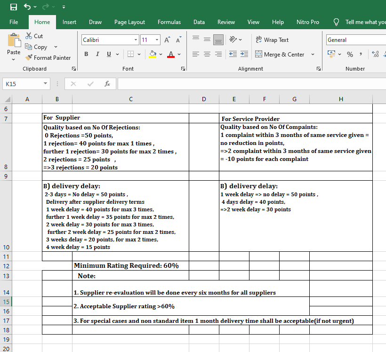Click the Save icon in title bar
The height and width of the screenshot is (352, 386).
14,7
